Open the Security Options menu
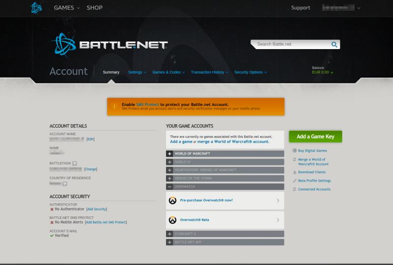Viewport: 393px width, 265px height. [x=251, y=72]
